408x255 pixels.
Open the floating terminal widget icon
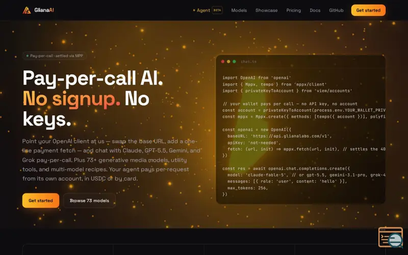coord(391,237)
